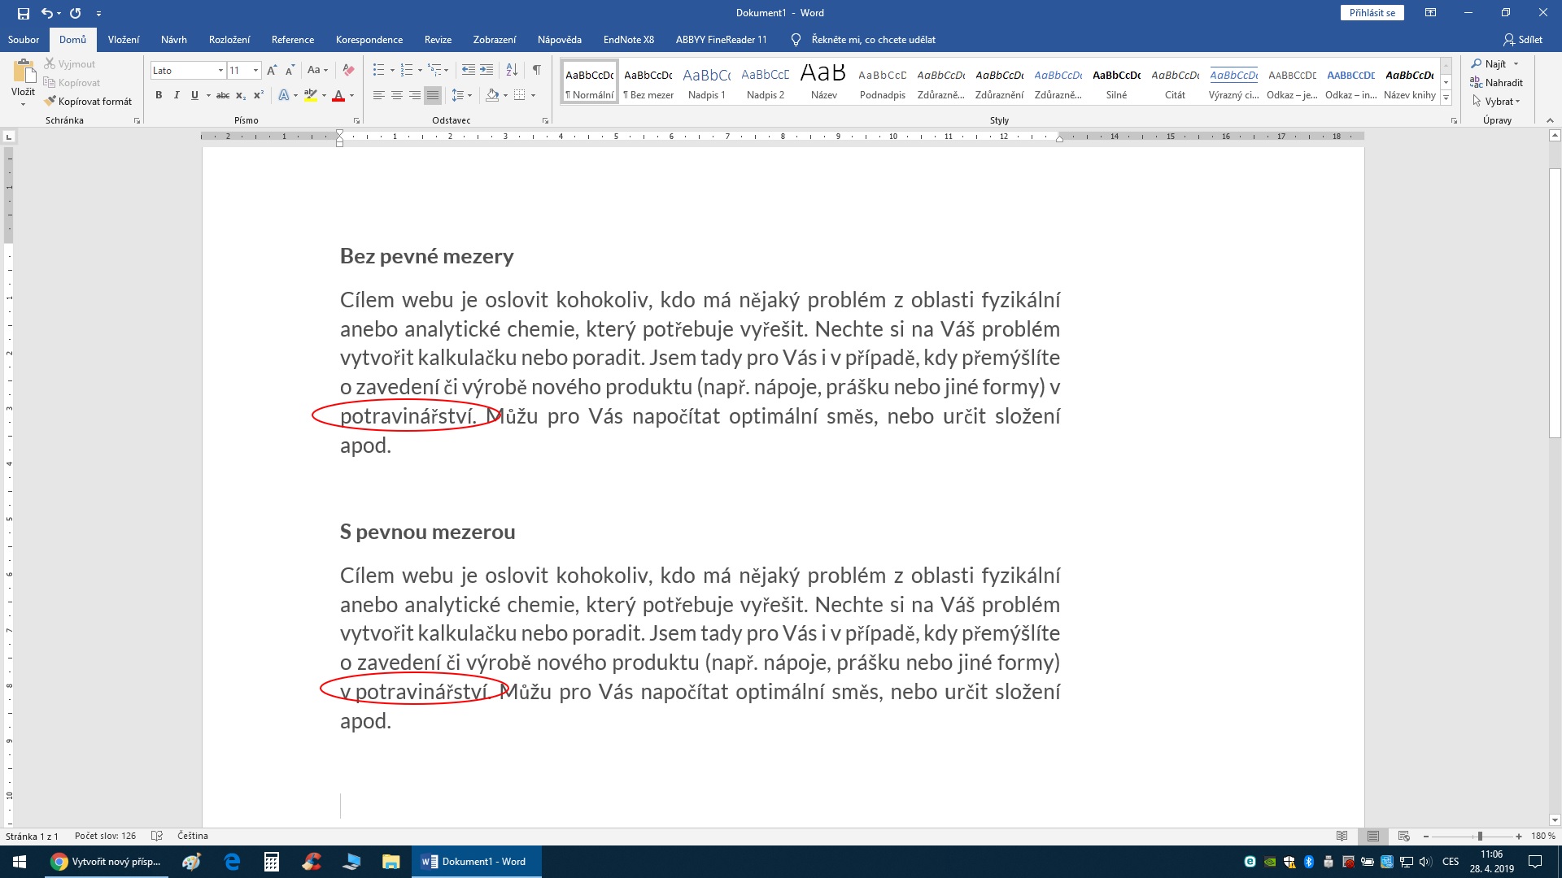Open the Domů ribbon tab
This screenshot has height=878, width=1562.
pyautogui.click(x=71, y=40)
